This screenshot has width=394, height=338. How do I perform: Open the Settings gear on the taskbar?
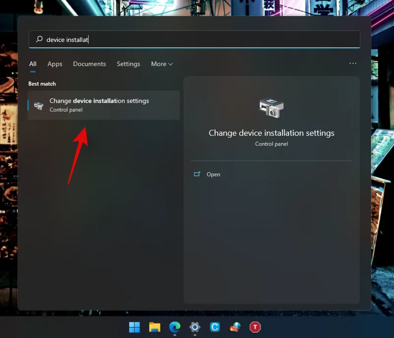click(195, 327)
